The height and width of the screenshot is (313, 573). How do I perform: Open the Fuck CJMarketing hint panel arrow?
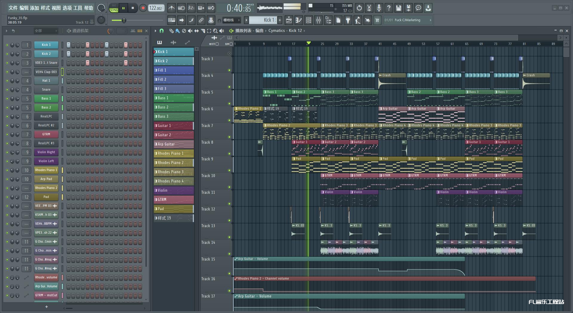[430, 20]
